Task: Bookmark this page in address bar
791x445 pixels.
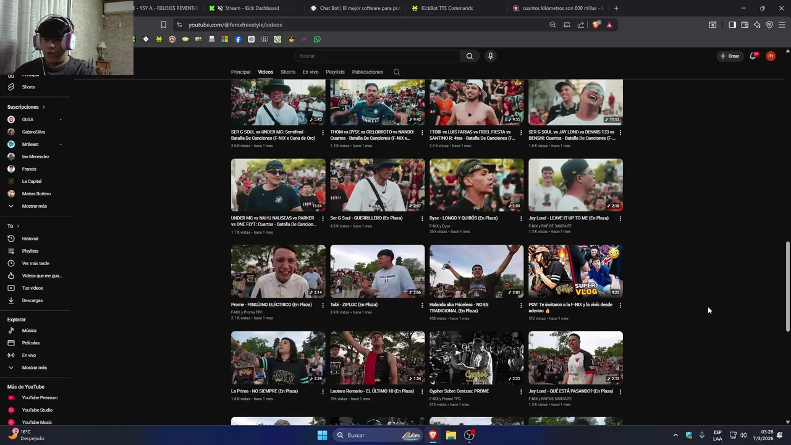Action: click(x=163, y=25)
